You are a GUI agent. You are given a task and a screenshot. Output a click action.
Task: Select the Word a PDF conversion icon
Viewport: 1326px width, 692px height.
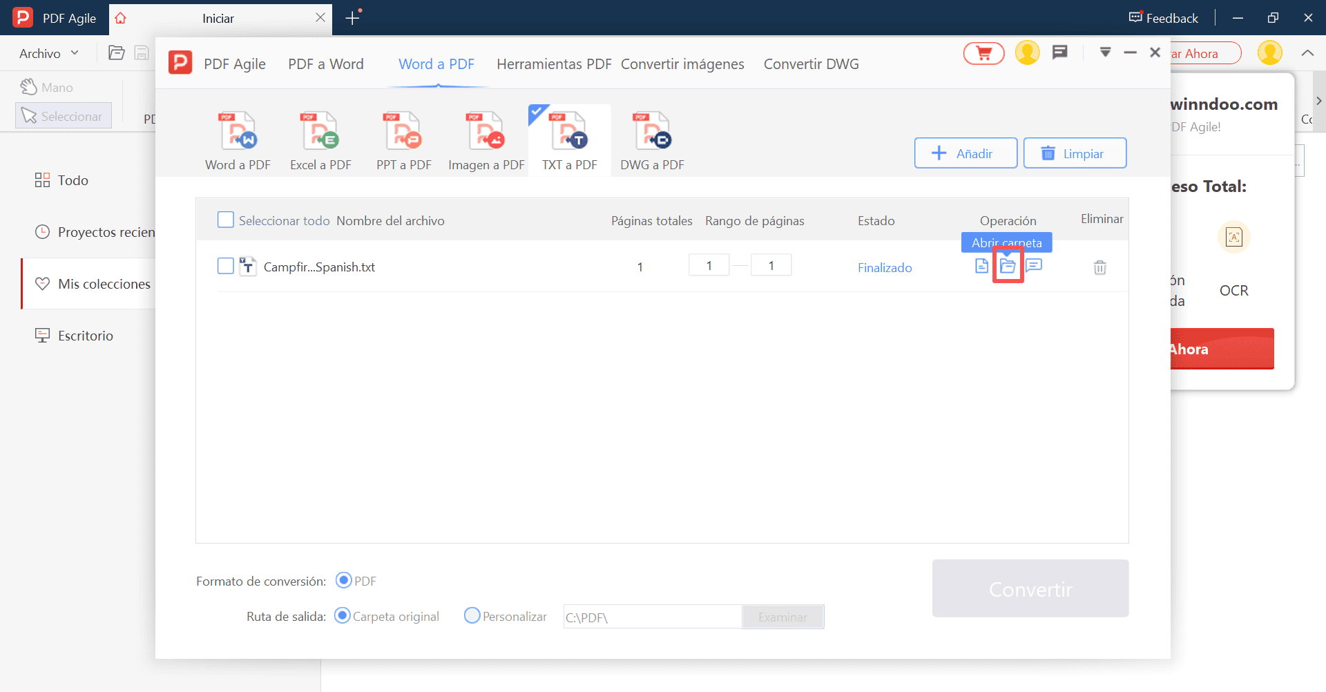238,131
